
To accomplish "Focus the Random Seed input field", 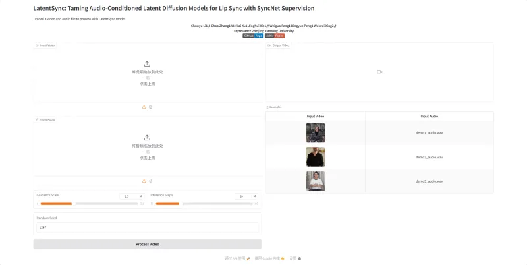I will tap(147, 227).
